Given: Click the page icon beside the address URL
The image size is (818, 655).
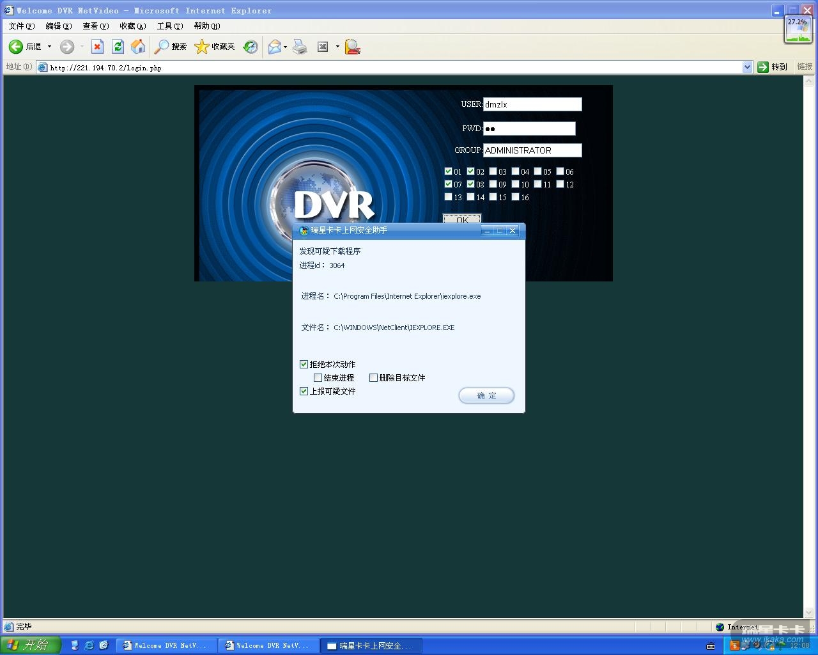Looking at the screenshot, I should point(43,67).
